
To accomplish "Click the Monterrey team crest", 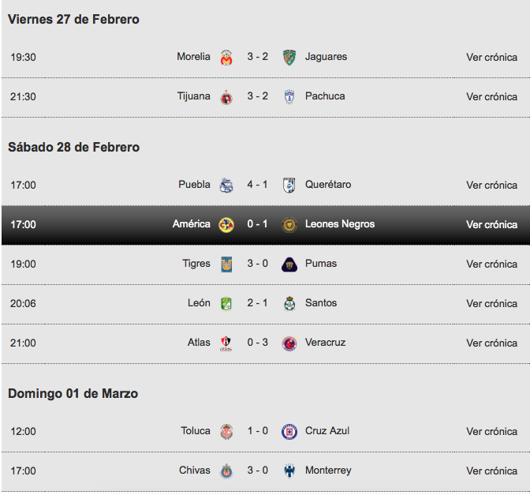I will click(x=289, y=471).
